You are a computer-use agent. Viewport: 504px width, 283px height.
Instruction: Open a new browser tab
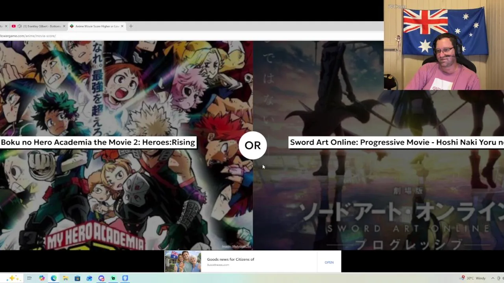(131, 26)
